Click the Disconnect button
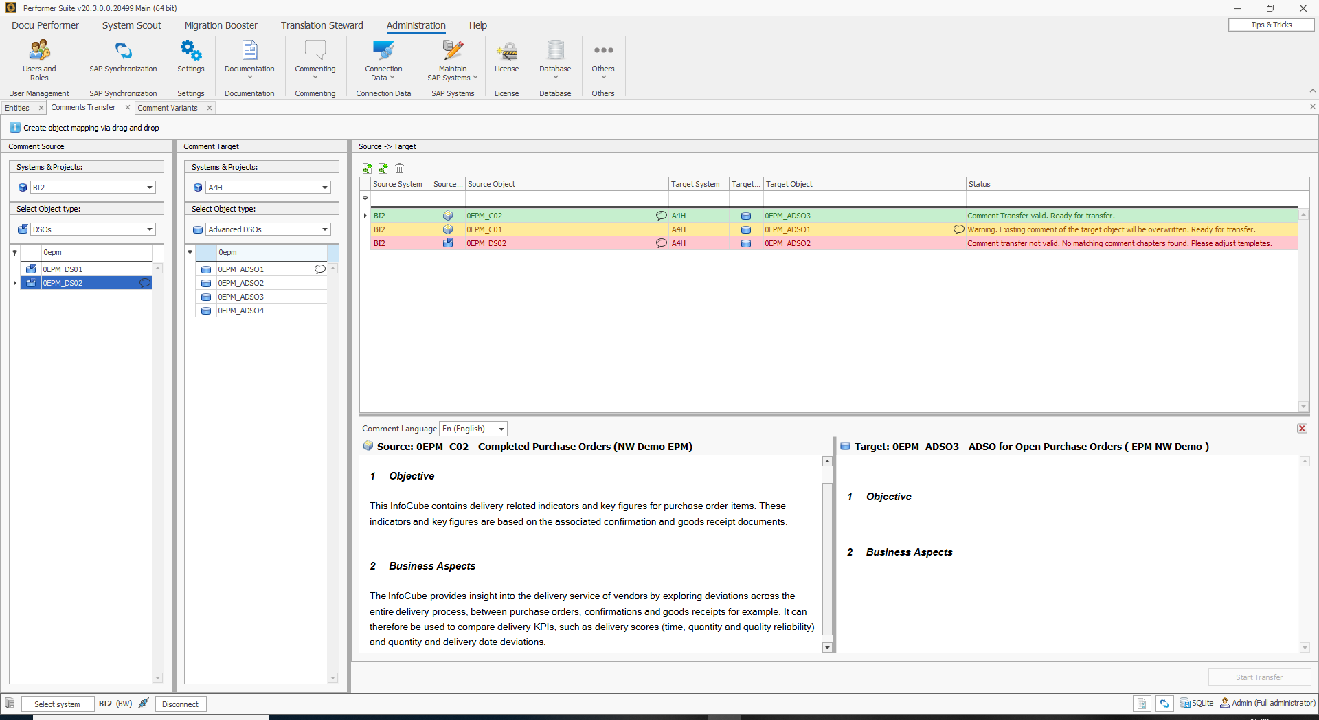Screen dimensions: 1319x720 [x=180, y=704]
